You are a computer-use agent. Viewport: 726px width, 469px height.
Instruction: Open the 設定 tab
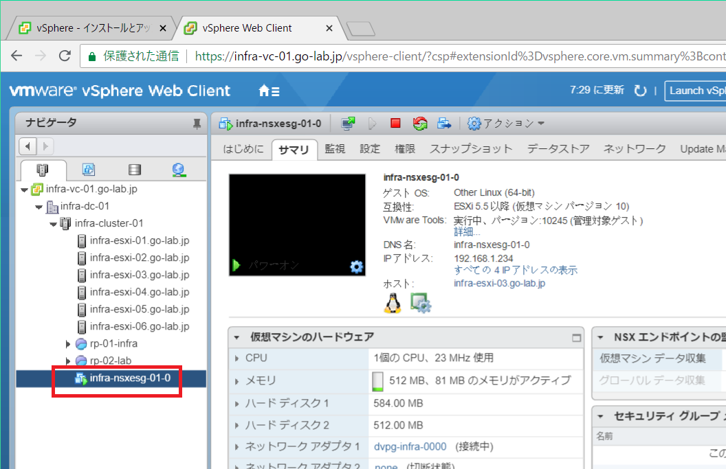click(x=370, y=149)
